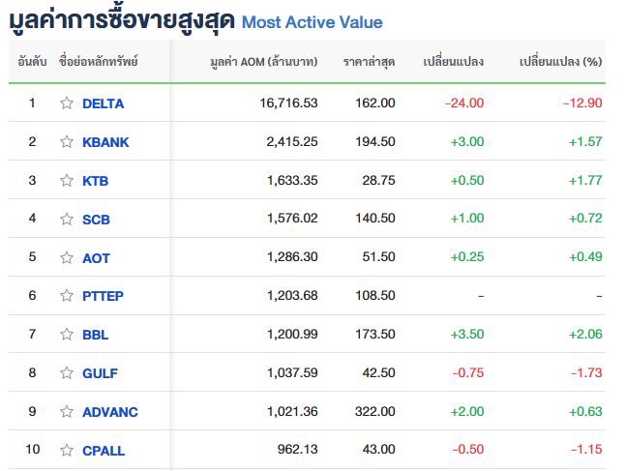Open the CPALL stock link
Image resolution: width=625 pixels, height=471 pixels.
click(x=104, y=451)
